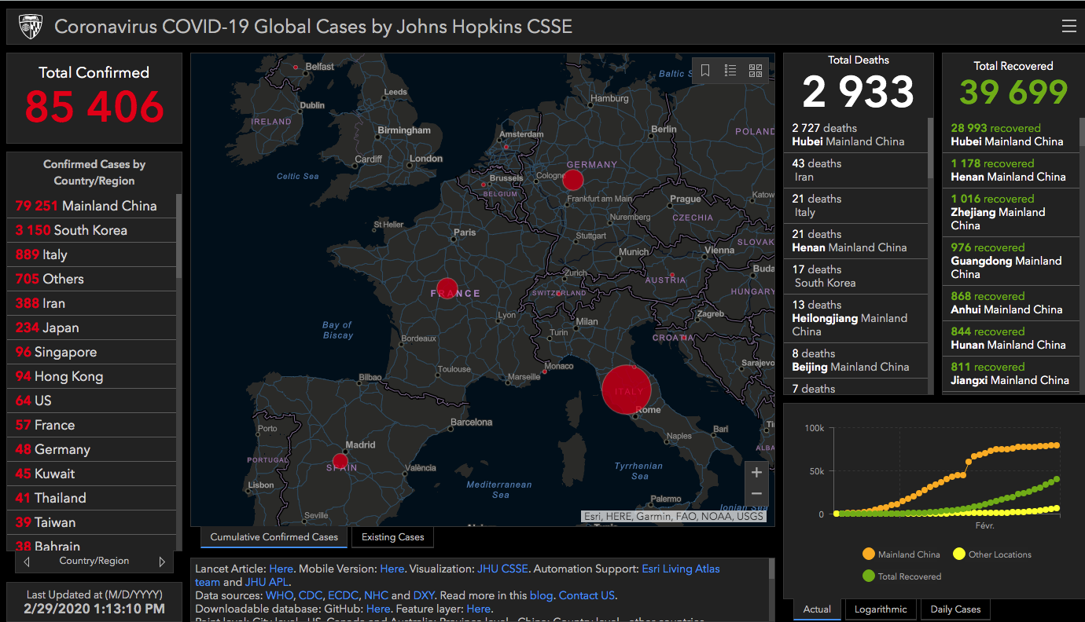Select 45 Kuwait in confirmed cases list
Viewport: 1085px width, 622px height.
[91, 474]
